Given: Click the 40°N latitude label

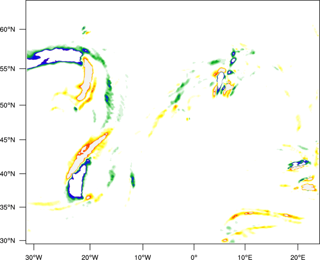Looking at the screenshot, I should [8, 174].
